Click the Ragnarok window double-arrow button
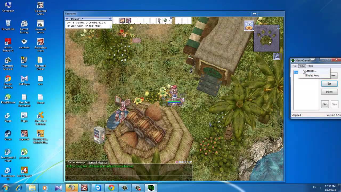The width and height of the screenshot is (341, 192). pos(254,14)
